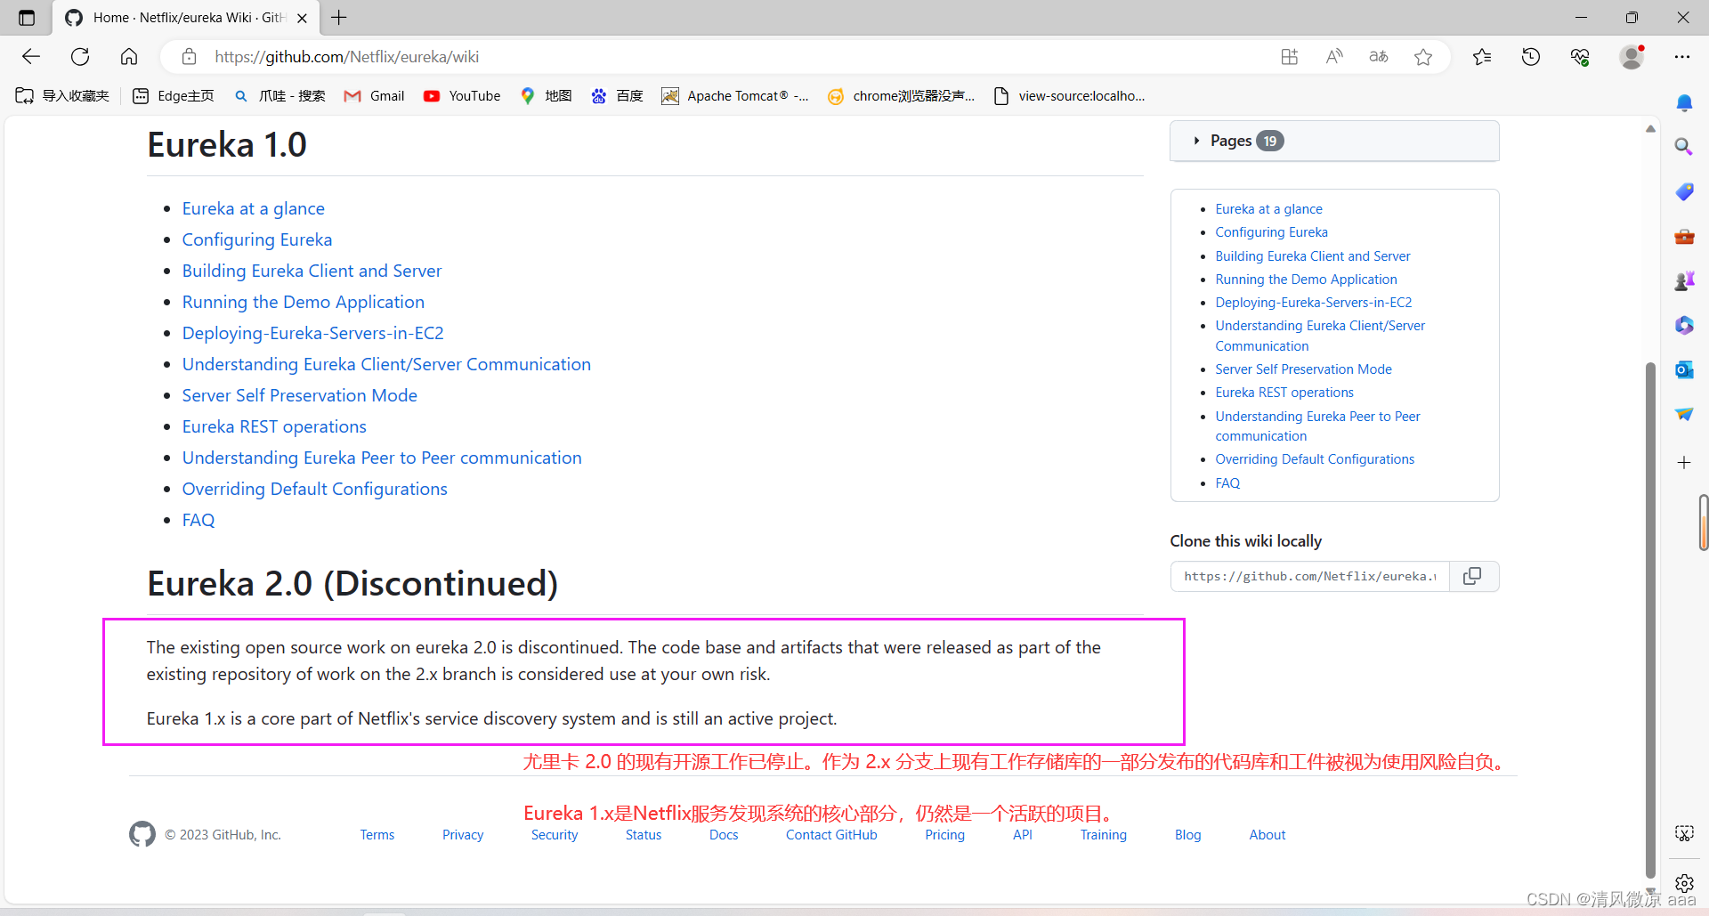
Task: Open the sidebar search icon
Action: point(1684,147)
